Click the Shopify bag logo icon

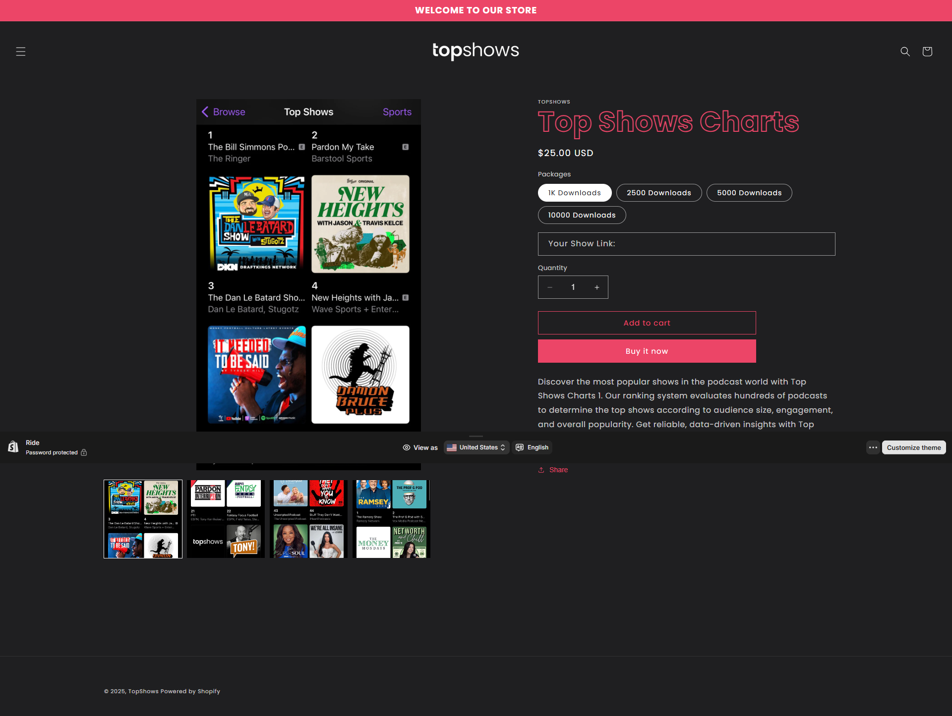point(13,447)
